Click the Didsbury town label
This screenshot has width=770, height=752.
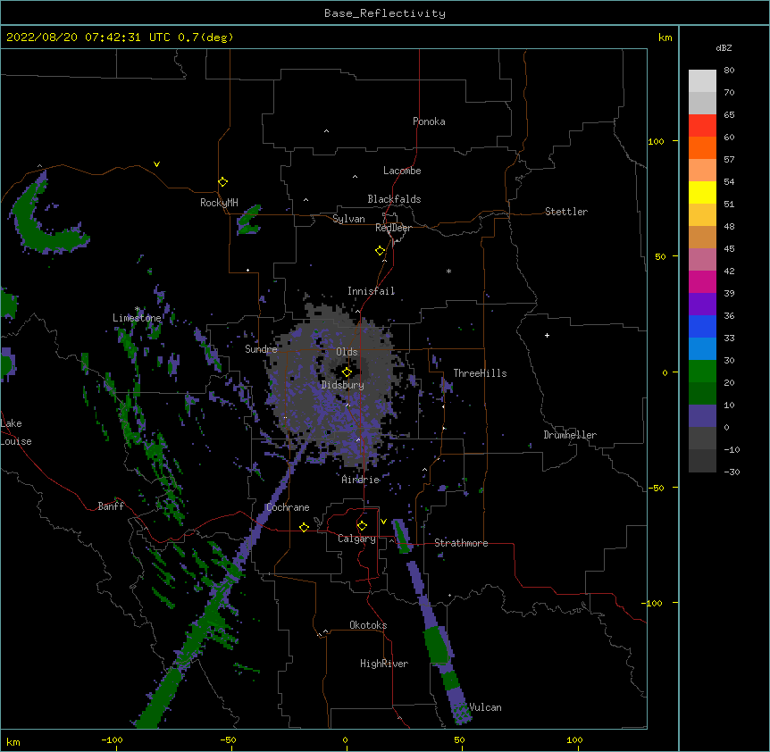click(343, 385)
